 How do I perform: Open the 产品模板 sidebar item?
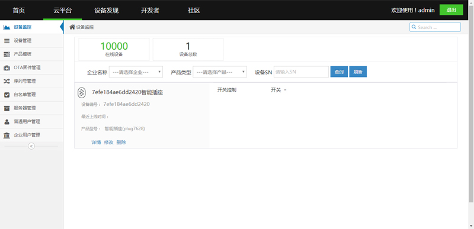click(x=31, y=54)
